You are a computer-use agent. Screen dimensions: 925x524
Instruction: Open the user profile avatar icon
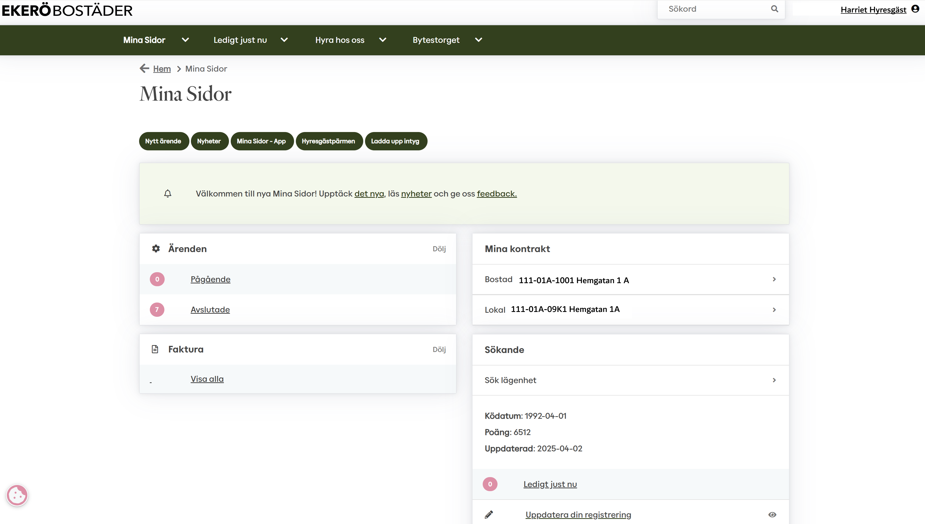click(915, 9)
